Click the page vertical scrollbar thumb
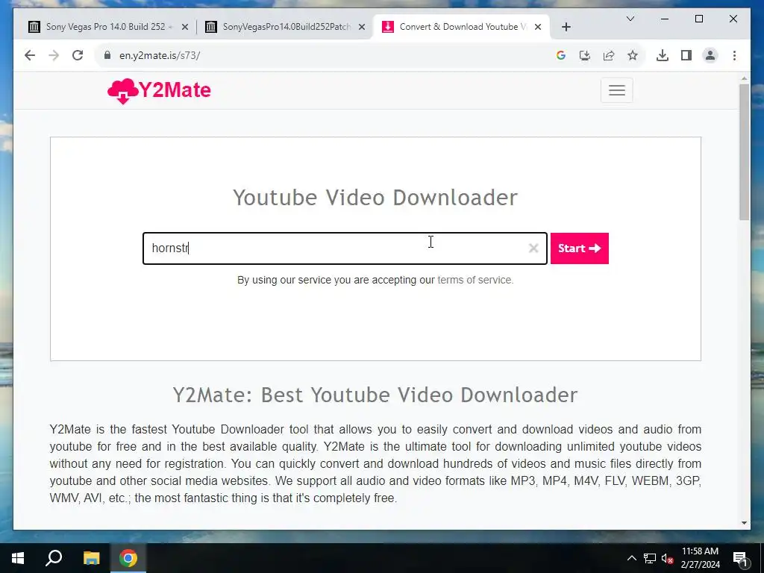Viewport: 764px width, 573px height. pos(744,152)
